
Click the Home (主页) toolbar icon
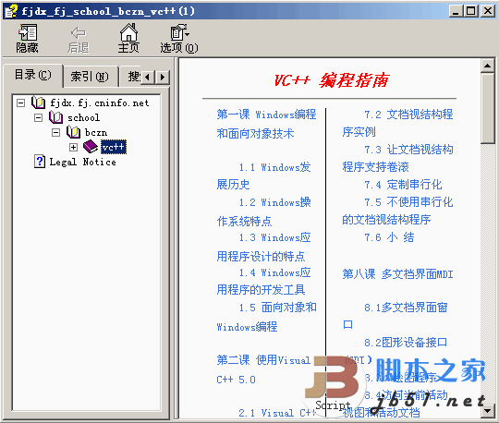click(x=128, y=32)
